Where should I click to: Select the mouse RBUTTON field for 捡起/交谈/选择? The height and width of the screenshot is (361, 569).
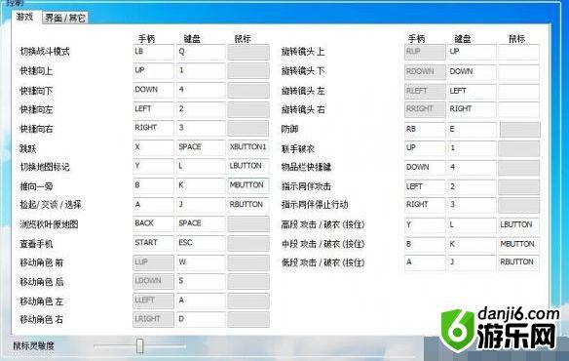tap(248, 205)
